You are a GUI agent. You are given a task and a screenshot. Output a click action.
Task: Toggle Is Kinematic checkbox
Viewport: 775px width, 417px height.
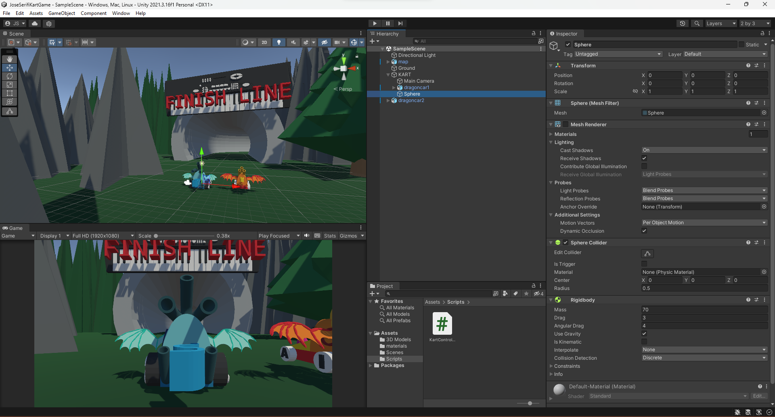pos(644,342)
